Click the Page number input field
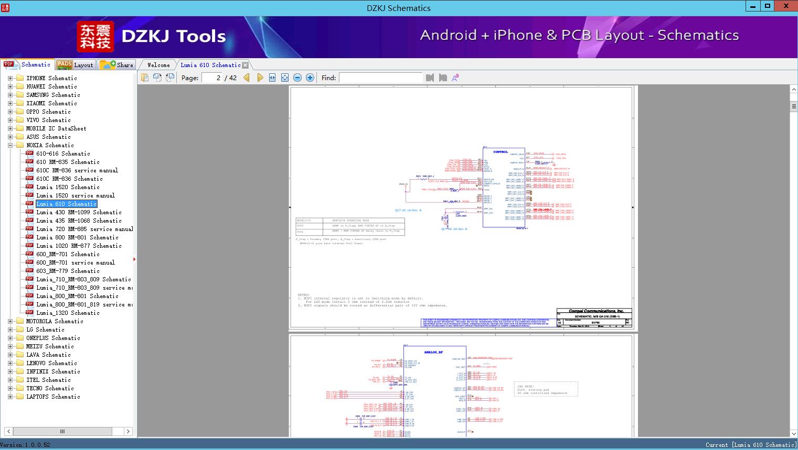 [x=211, y=78]
